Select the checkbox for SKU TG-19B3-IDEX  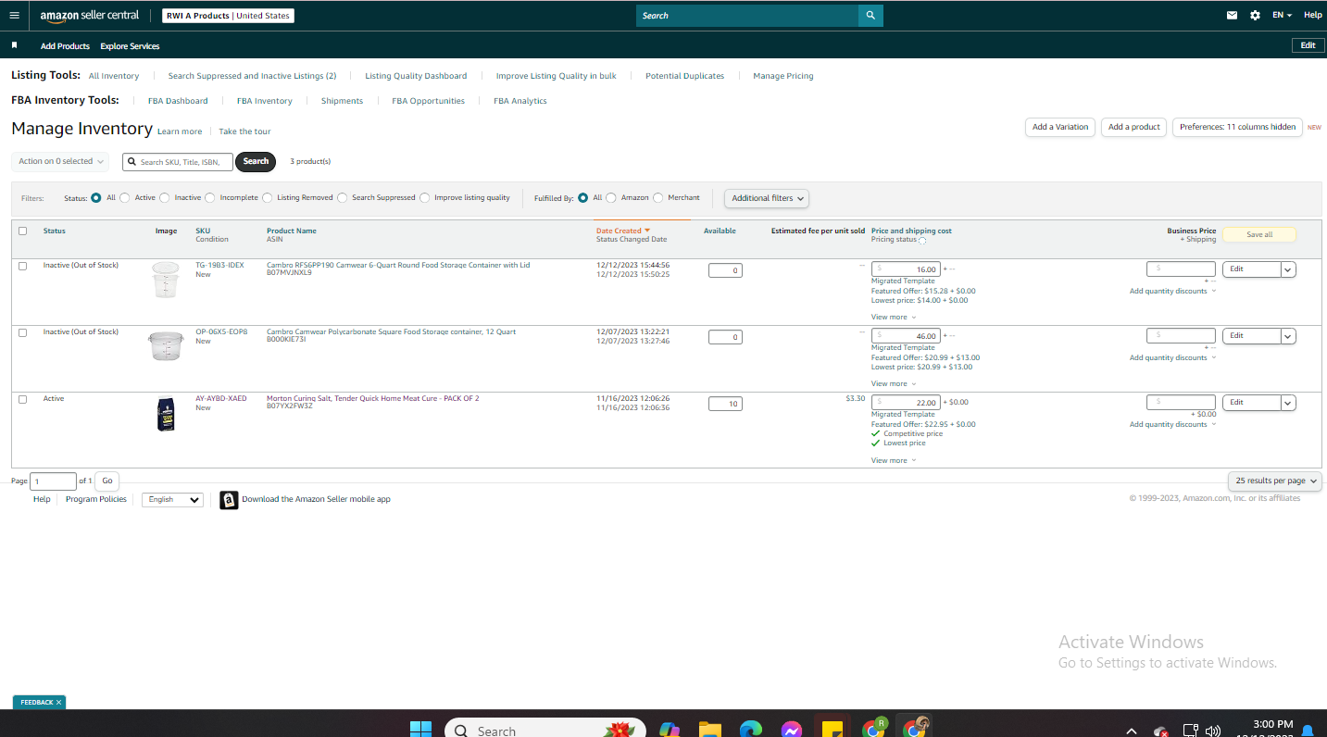click(x=23, y=267)
